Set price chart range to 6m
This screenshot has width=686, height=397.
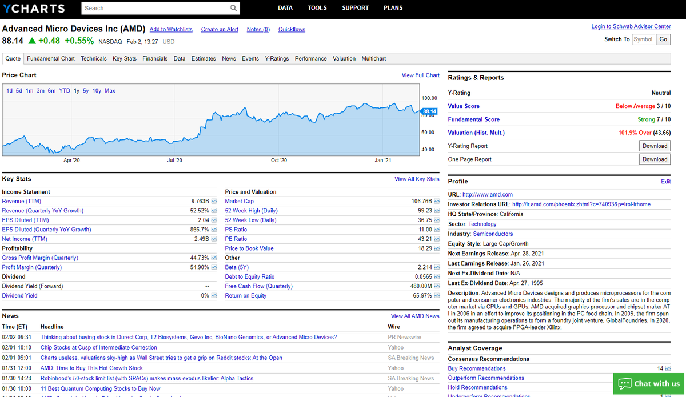tap(51, 91)
